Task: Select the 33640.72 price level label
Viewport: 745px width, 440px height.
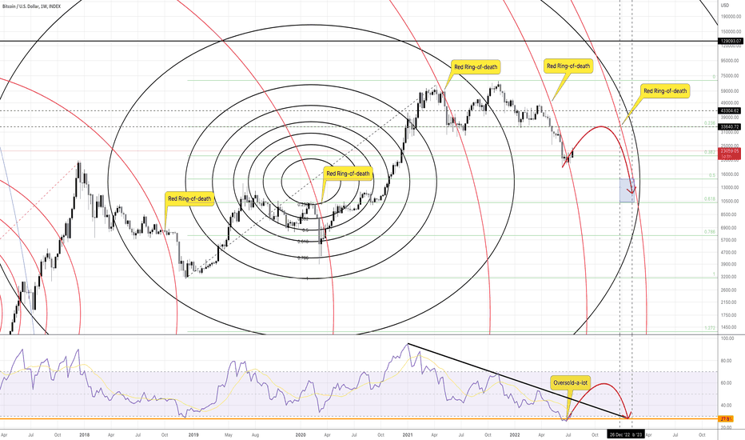Action: tap(730, 126)
